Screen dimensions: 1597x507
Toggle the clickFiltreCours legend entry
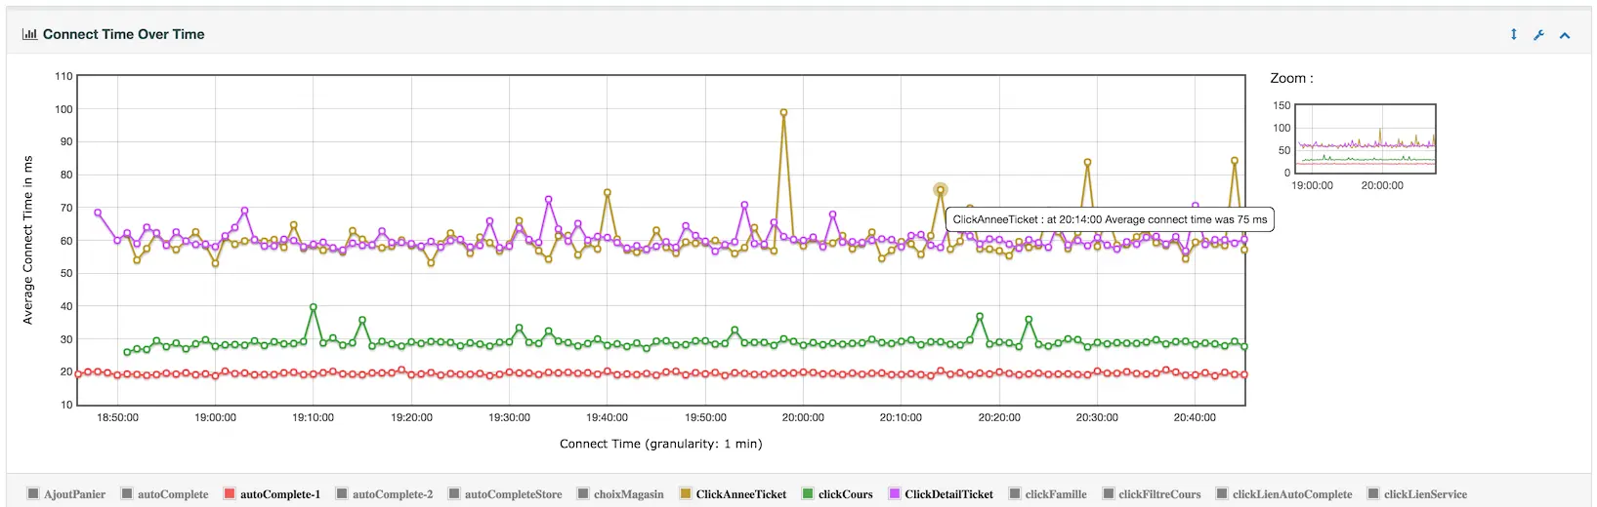coord(1152,494)
